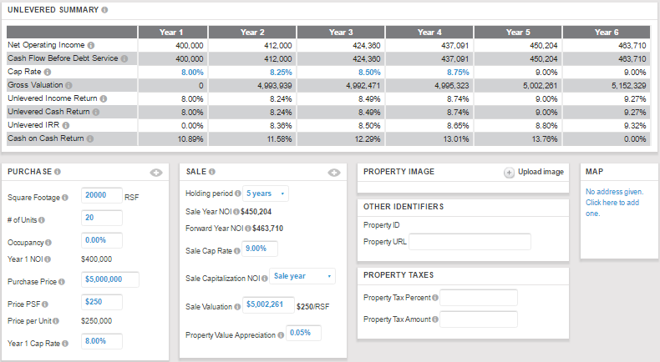Viewport: 660px width, 362px height.
Task: Click the Net Operating Income info icon
Action: [x=91, y=45]
